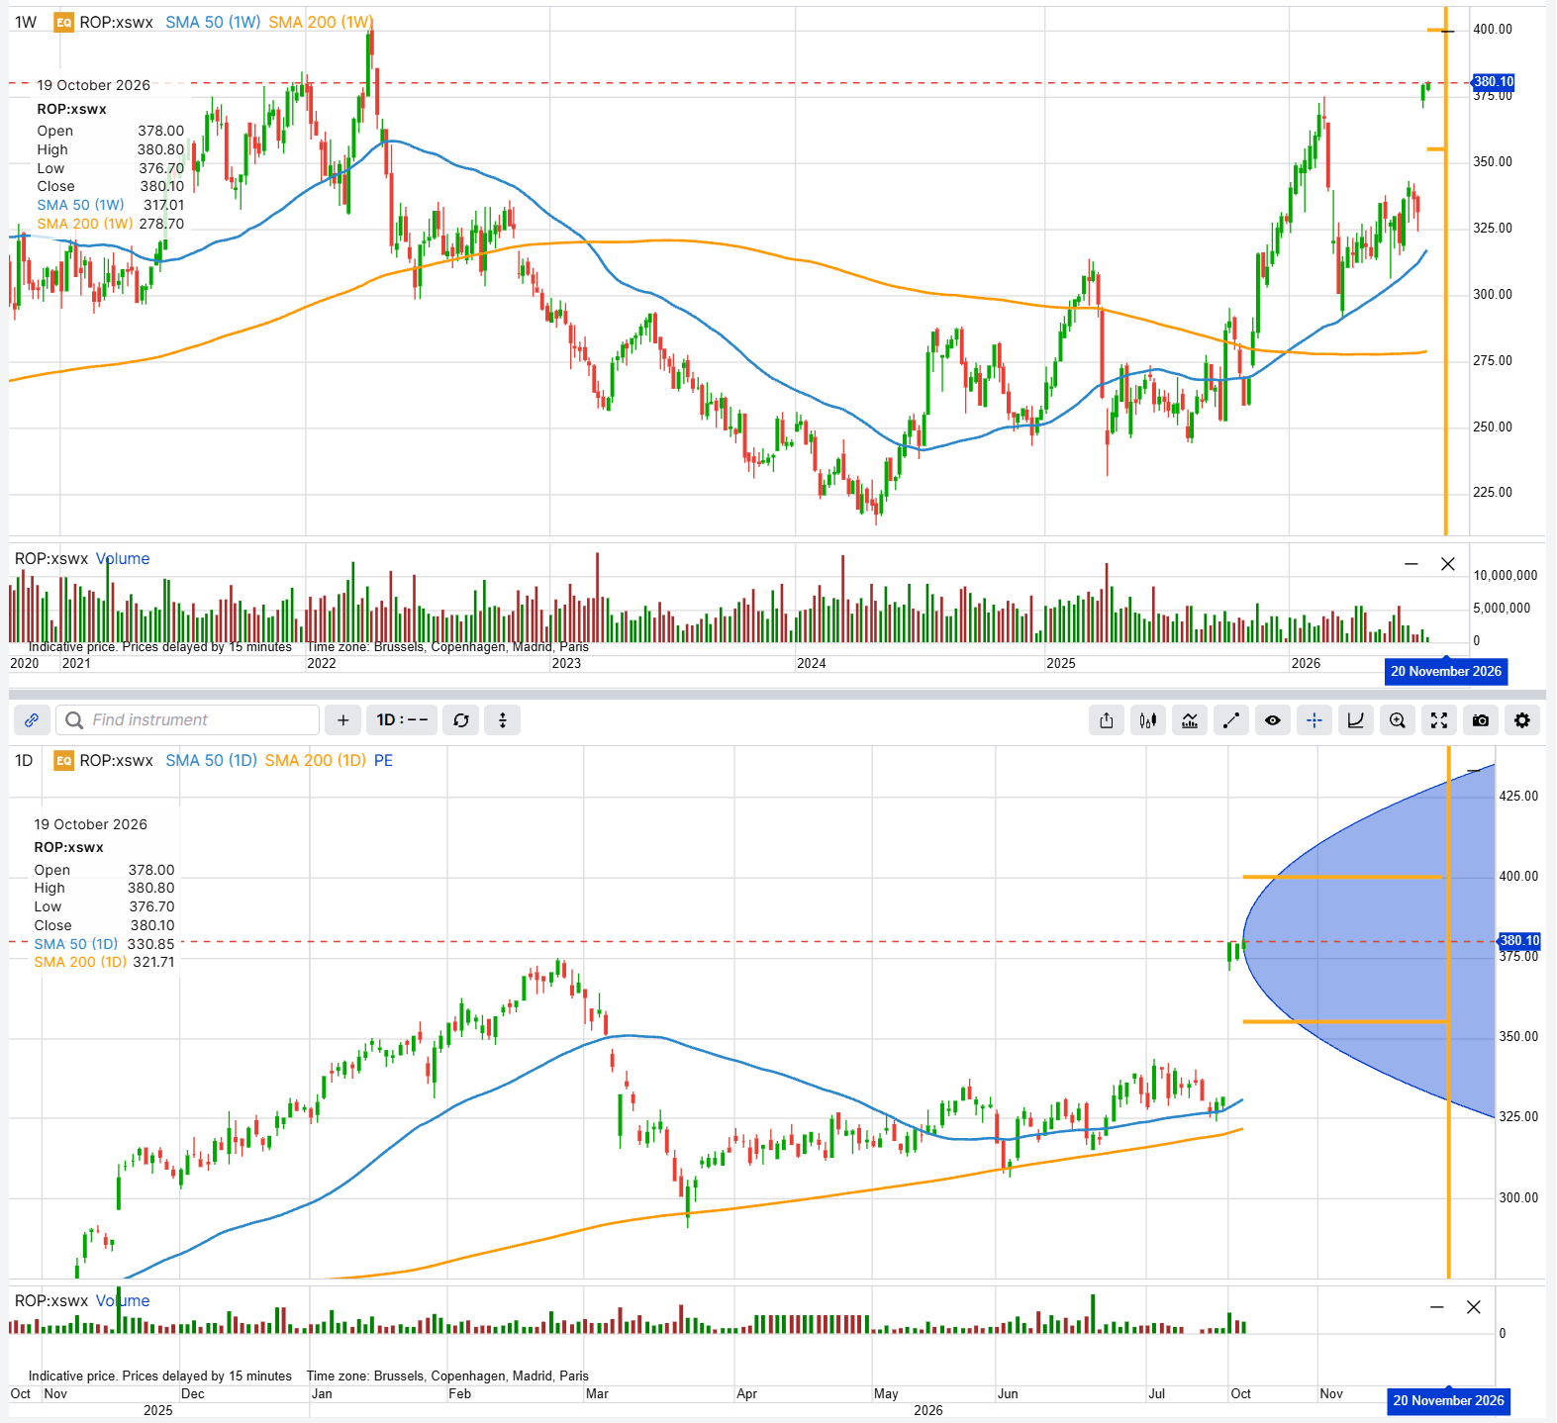Open the candlestick chart type selector
Image resolution: width=1557 pixels, height=1423 pixels.
pos(1148,720)
